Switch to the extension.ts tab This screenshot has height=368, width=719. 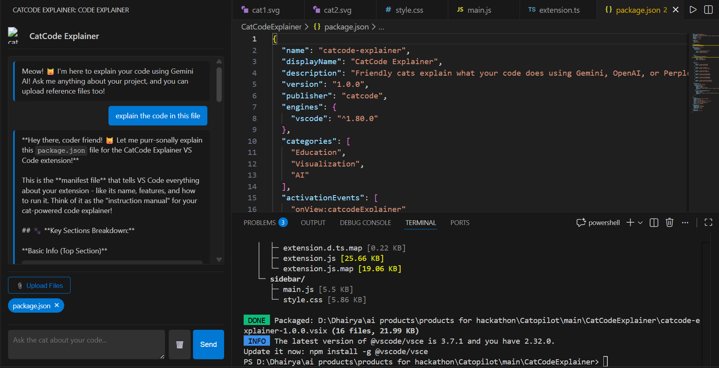coord(554,10)
